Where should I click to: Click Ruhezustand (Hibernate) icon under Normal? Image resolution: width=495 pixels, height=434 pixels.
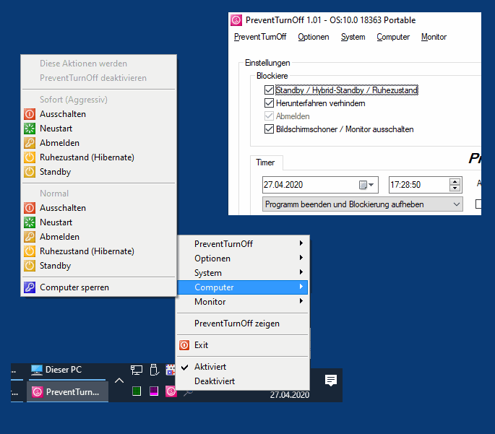coord(30,251)
